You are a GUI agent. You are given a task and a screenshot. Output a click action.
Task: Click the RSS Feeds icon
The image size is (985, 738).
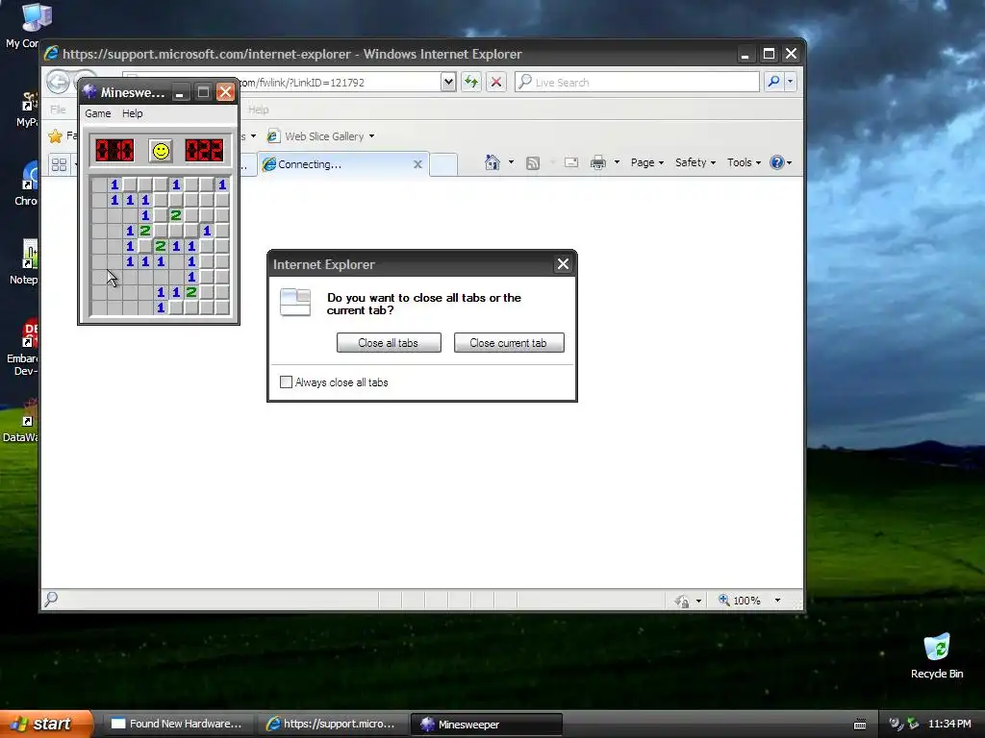(533, 163)
